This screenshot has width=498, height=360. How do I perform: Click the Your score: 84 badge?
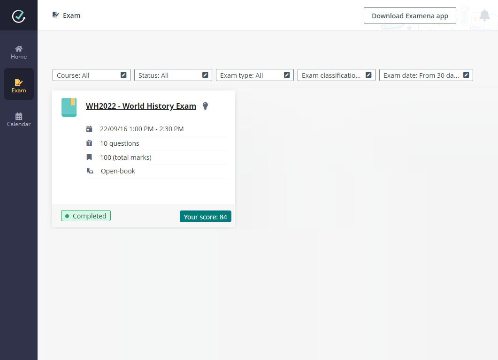point(205,217)
